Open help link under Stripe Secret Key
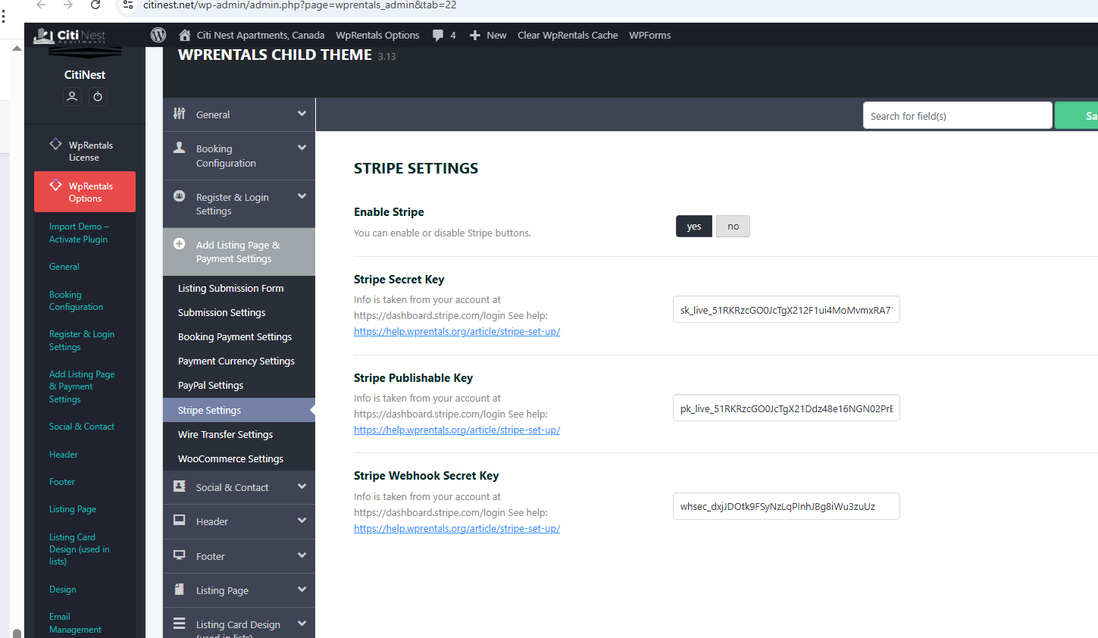This screenshot has width=1098, height=638. [x=457, y=331]
